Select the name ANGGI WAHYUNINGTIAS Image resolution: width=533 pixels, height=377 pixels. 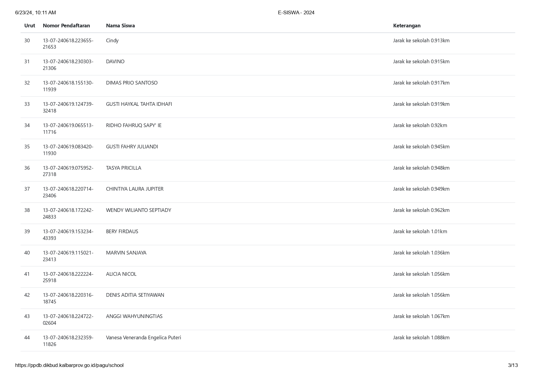(x=134, y=316)
